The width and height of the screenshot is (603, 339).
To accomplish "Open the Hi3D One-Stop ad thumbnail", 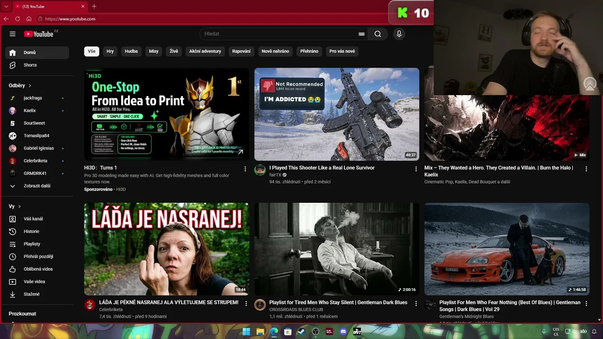I will (167, 114).
